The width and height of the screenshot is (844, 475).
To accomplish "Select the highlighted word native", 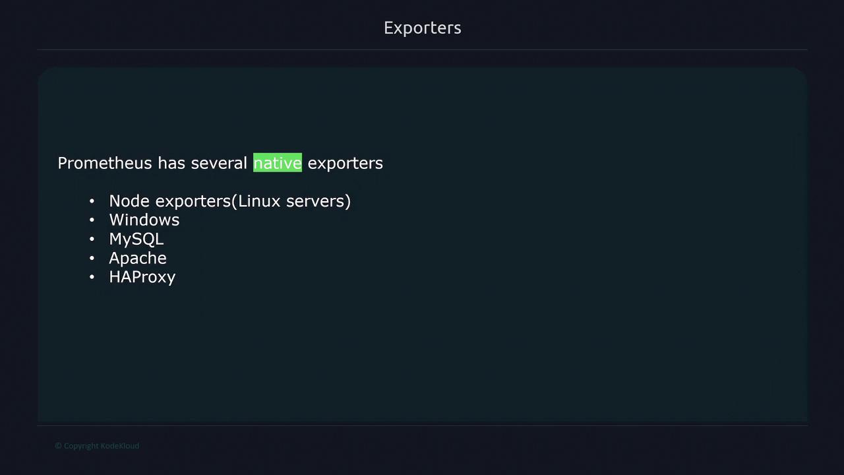I will pos(278,163).
